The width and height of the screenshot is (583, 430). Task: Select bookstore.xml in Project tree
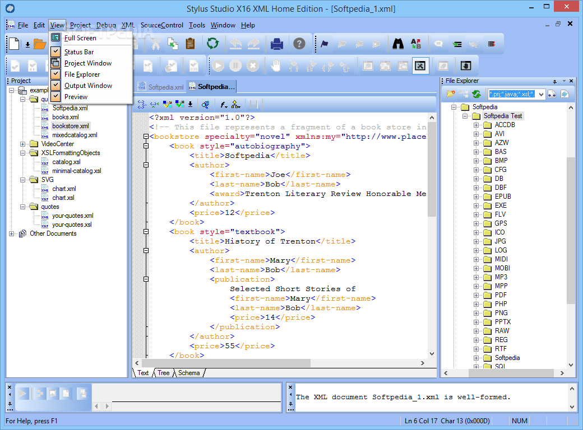click(x=71, y=126)
